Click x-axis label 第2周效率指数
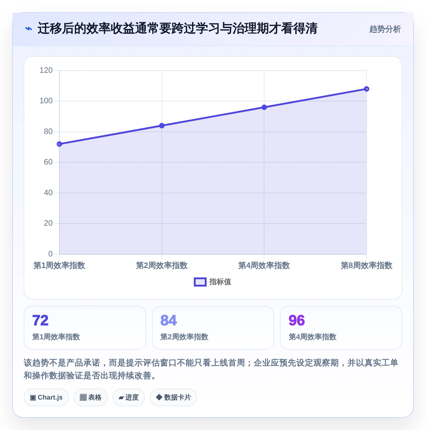The height and width of the screenshot is (430, 426). (162, 266)
